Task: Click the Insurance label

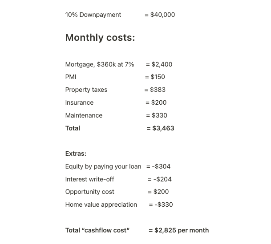Action: tap(79, 102)
